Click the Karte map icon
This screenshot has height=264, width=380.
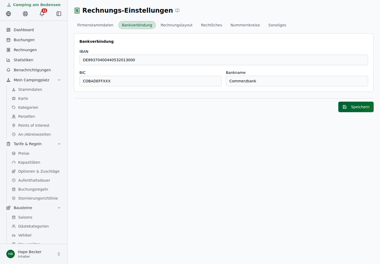(x=14, y=98)
